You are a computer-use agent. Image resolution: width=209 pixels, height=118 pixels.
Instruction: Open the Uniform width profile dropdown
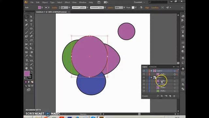coord(88,8)
